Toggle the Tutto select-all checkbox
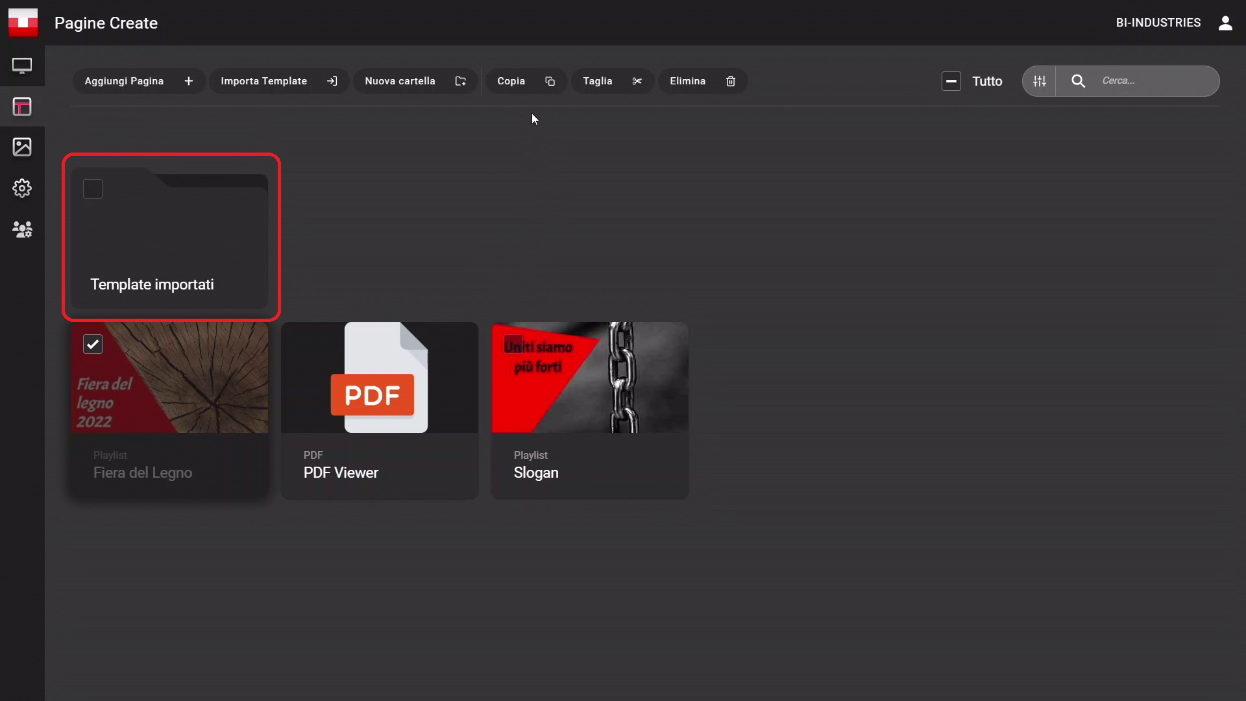Viewport: 1246px width, 701px height. (951, 81)
